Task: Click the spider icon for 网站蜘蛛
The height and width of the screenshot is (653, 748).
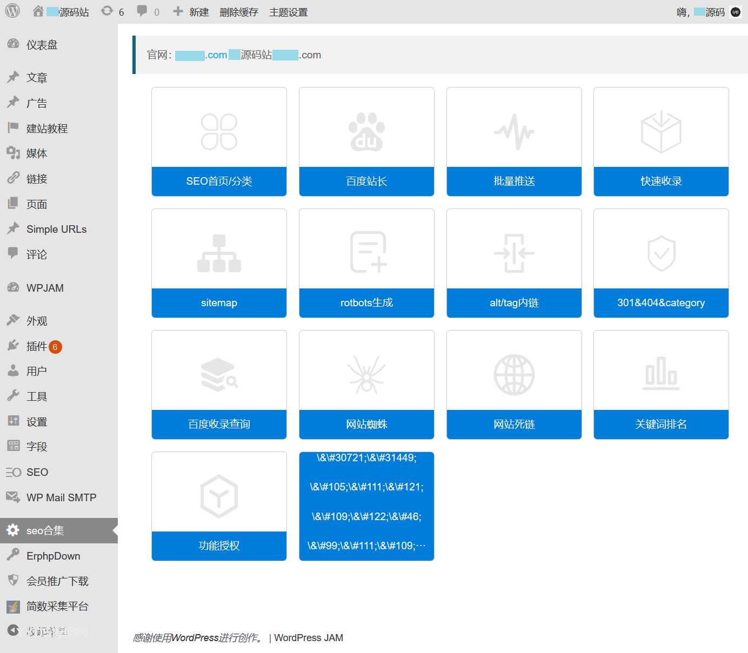Action: [366, 375]
